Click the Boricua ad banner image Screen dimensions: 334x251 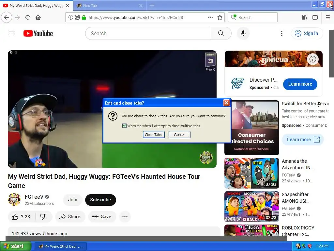[x=274, y=59]
